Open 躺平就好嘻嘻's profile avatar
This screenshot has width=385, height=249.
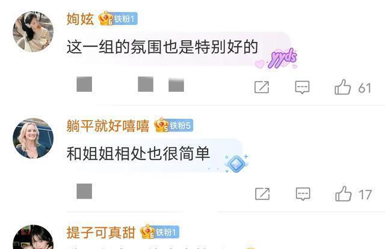click(33, 139)
